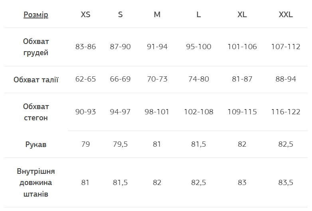Select the Внутрішня довжина штанів row label

pos(36,183)
